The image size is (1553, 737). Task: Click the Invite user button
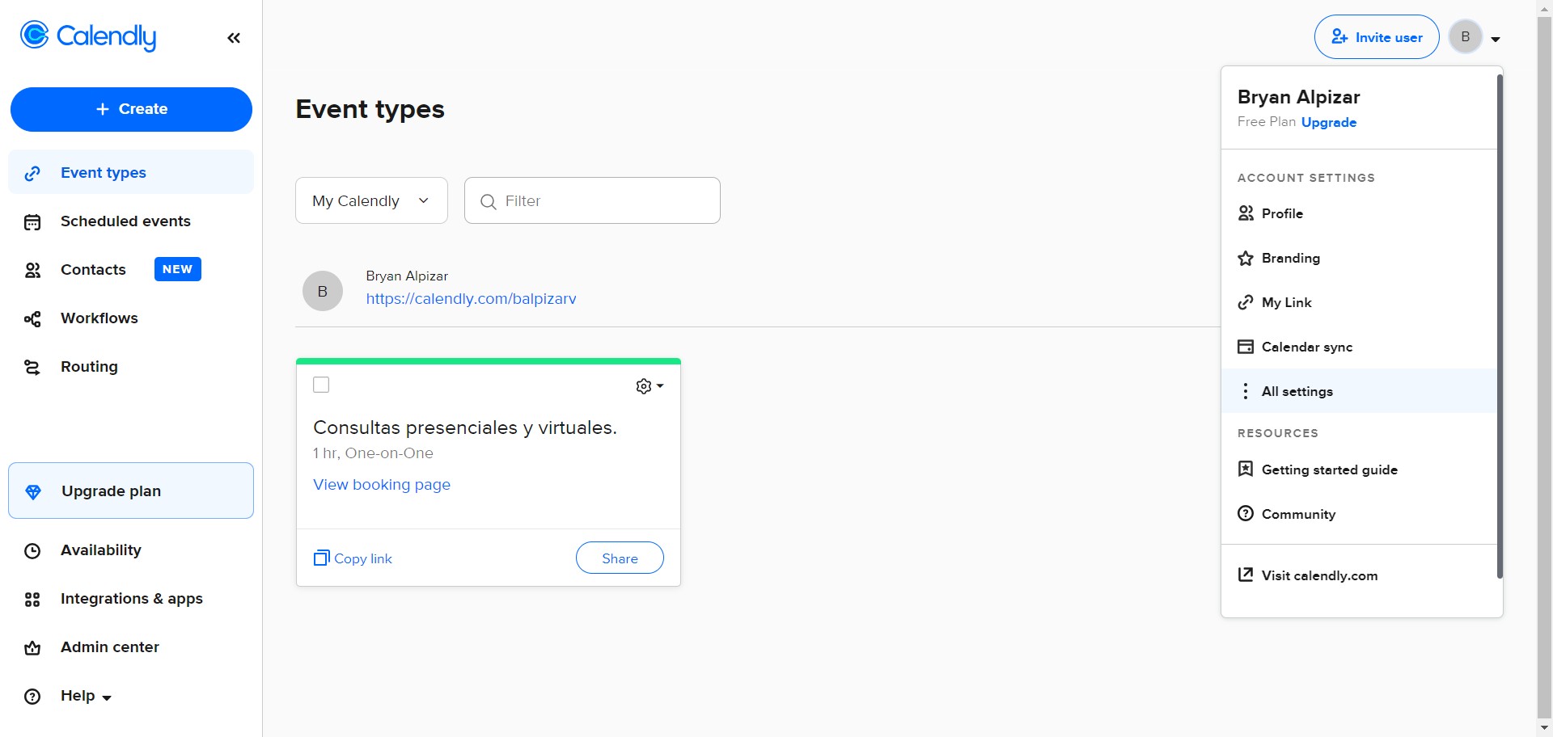[x=1376, y=36]
